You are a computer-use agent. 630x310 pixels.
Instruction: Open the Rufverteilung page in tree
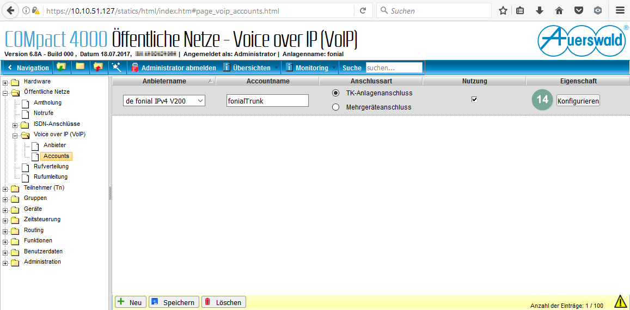click(x=51, y=166)
